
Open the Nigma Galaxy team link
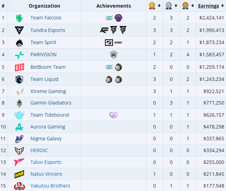(x=46, y=139)
